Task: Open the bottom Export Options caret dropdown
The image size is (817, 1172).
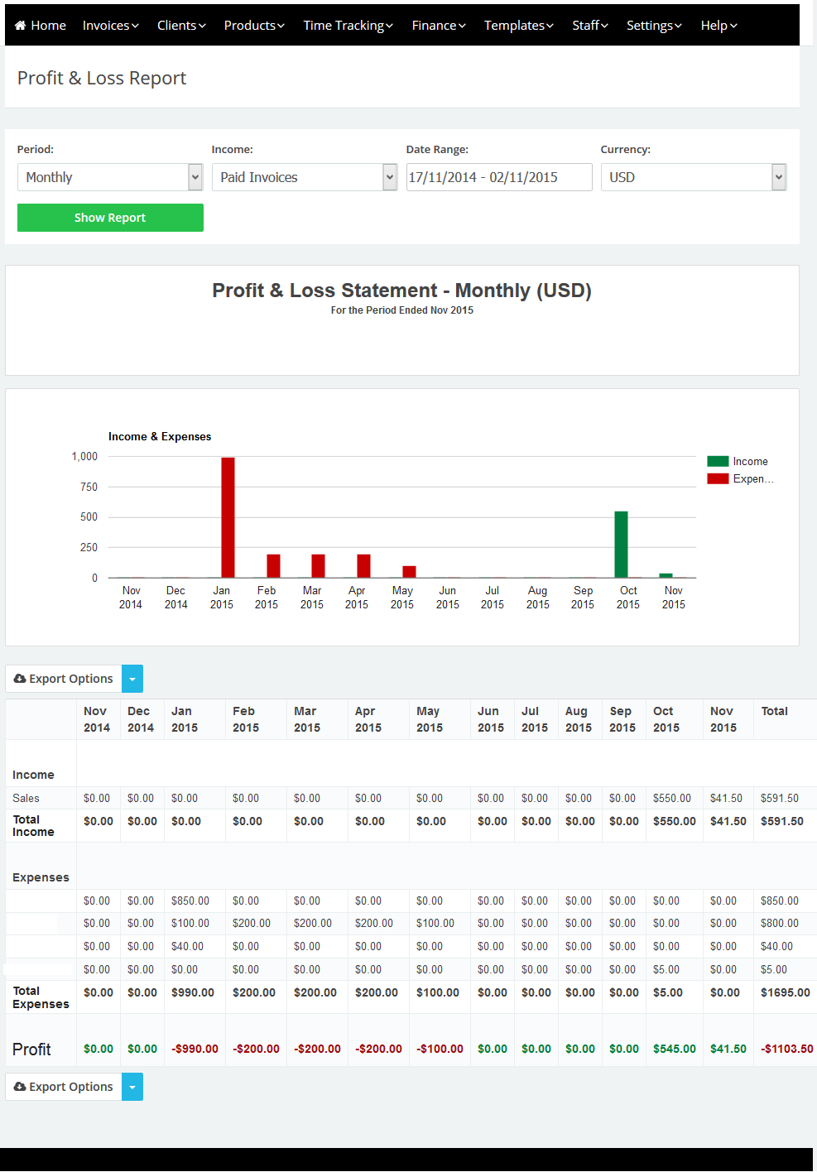Action: [132, 1087]
